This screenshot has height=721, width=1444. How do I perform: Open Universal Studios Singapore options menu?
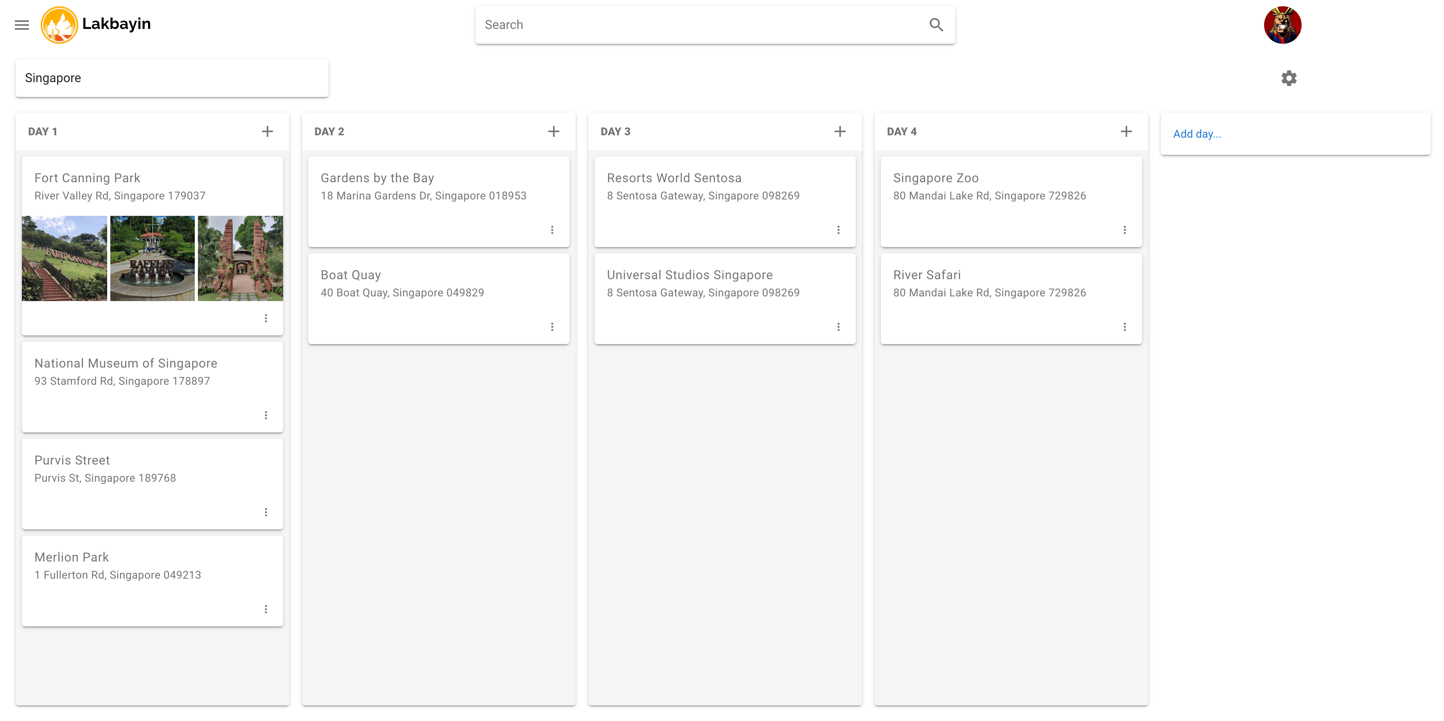pos(838,326)
